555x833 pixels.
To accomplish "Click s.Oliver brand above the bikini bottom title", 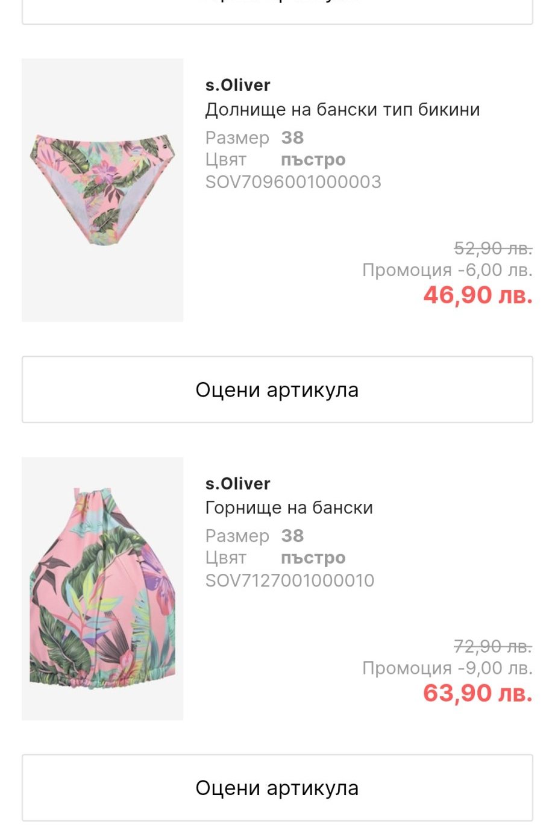I will 237,85.
